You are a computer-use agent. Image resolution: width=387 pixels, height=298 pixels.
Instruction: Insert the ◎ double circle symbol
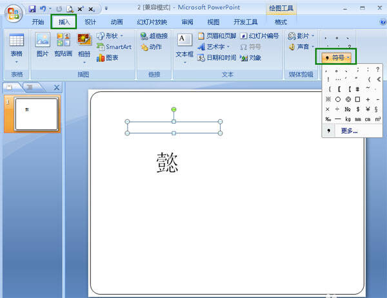click(348, 99)
